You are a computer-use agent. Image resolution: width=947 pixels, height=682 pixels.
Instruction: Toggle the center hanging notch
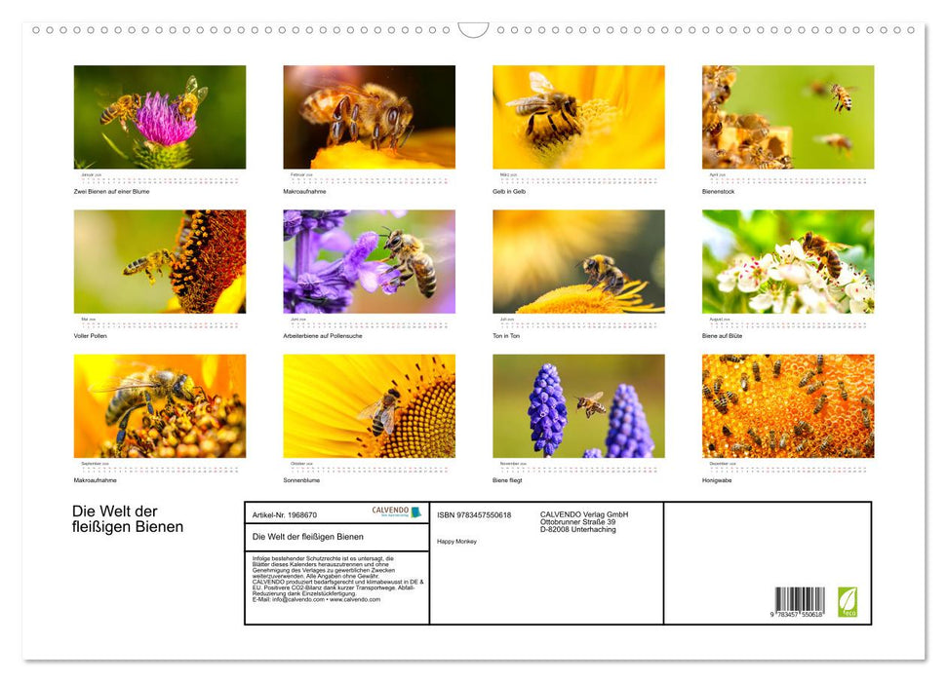click(474, 27)
